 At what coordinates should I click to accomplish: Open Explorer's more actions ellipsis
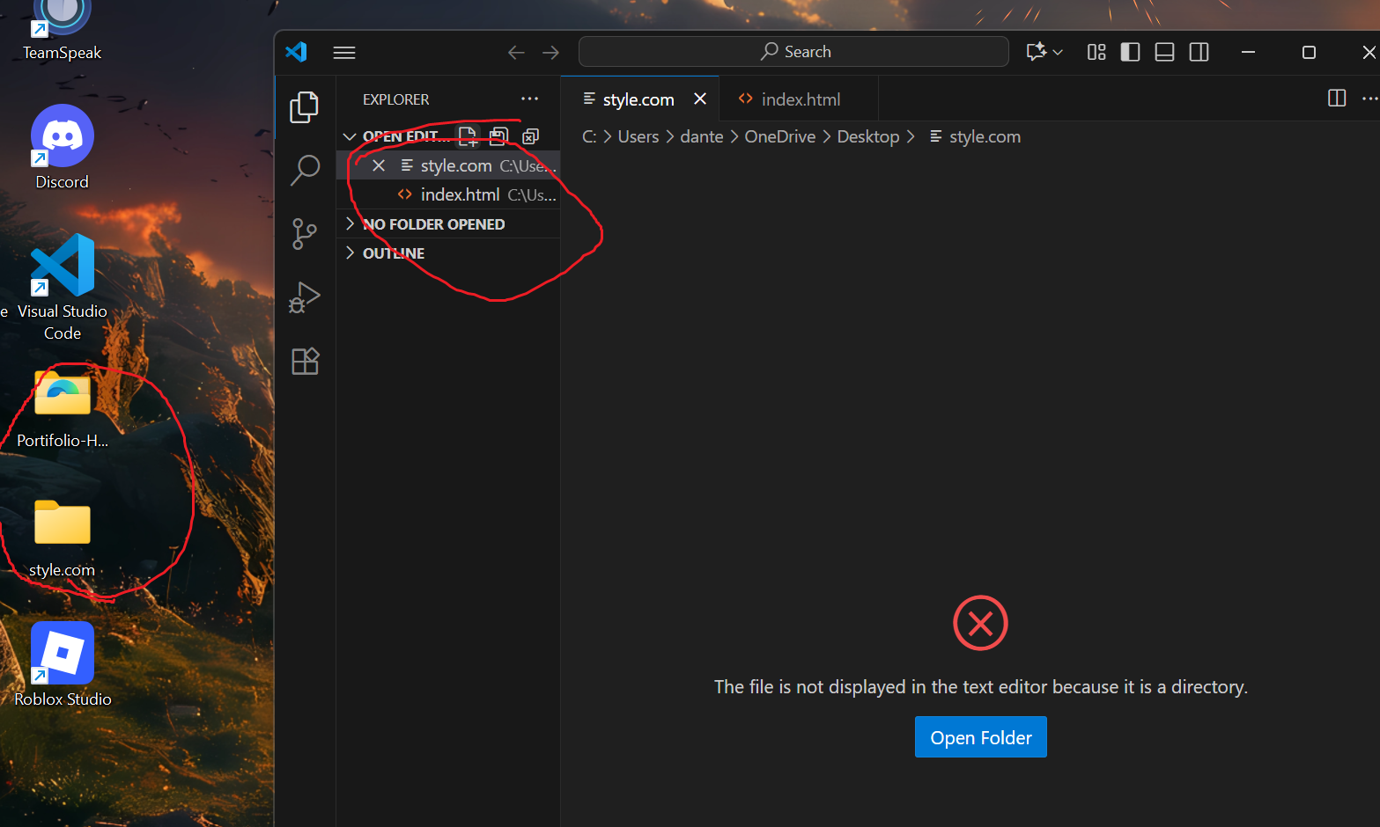point(529,99)
